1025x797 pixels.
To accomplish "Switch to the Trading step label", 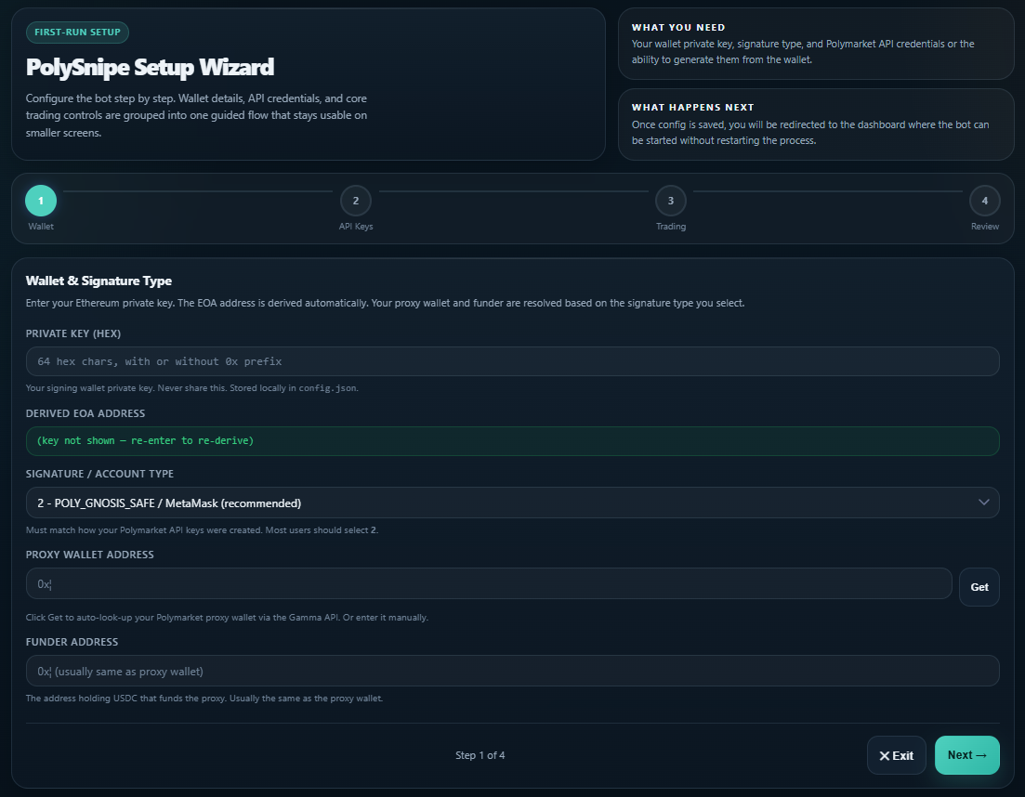I will (x=671, y=226).
